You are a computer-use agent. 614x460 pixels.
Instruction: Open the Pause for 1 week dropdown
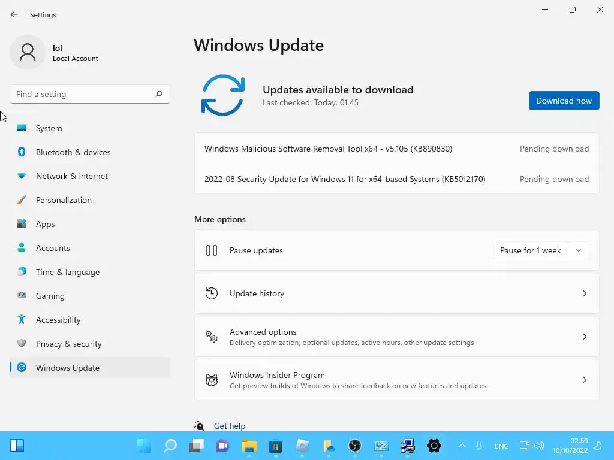tap(579, 250)
